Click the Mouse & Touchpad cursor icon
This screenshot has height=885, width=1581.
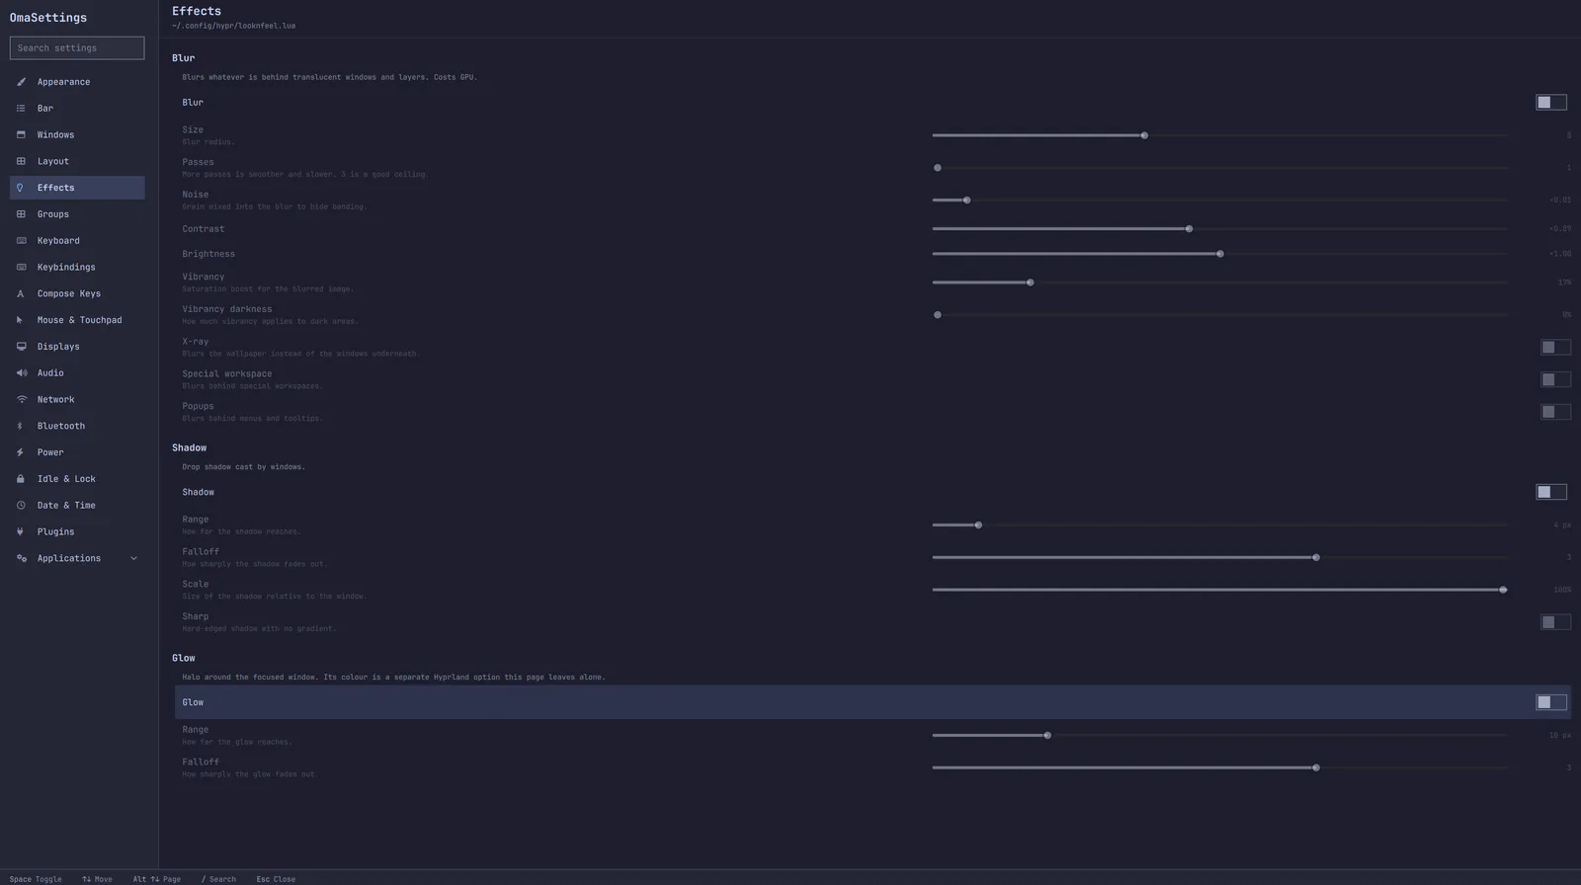pyautogui.click(x=21, y=320)
